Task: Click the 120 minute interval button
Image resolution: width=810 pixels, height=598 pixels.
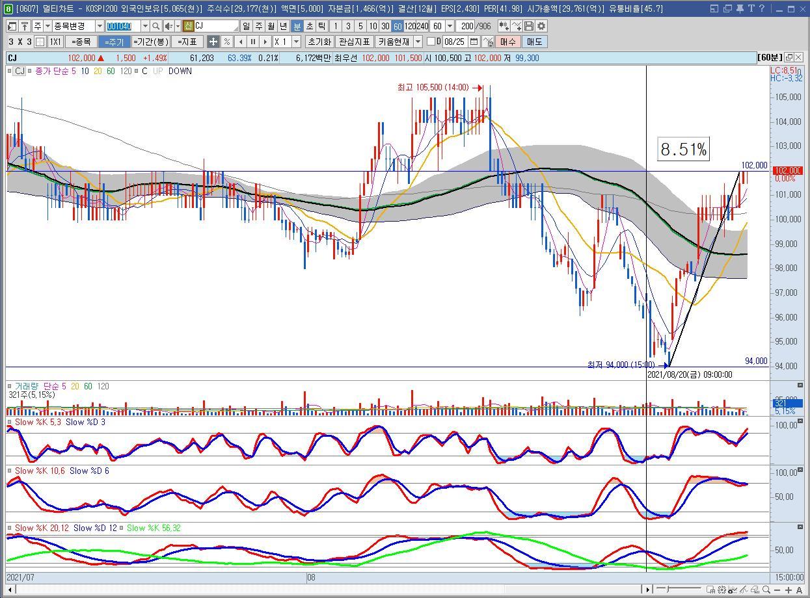Action: click(410, 26)
